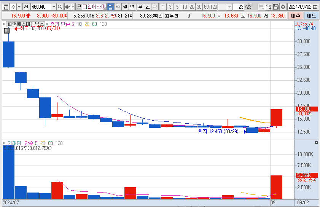Switch to 월 monthly chart period
Viewport: 320px width, 207px height.
[125, 7]
